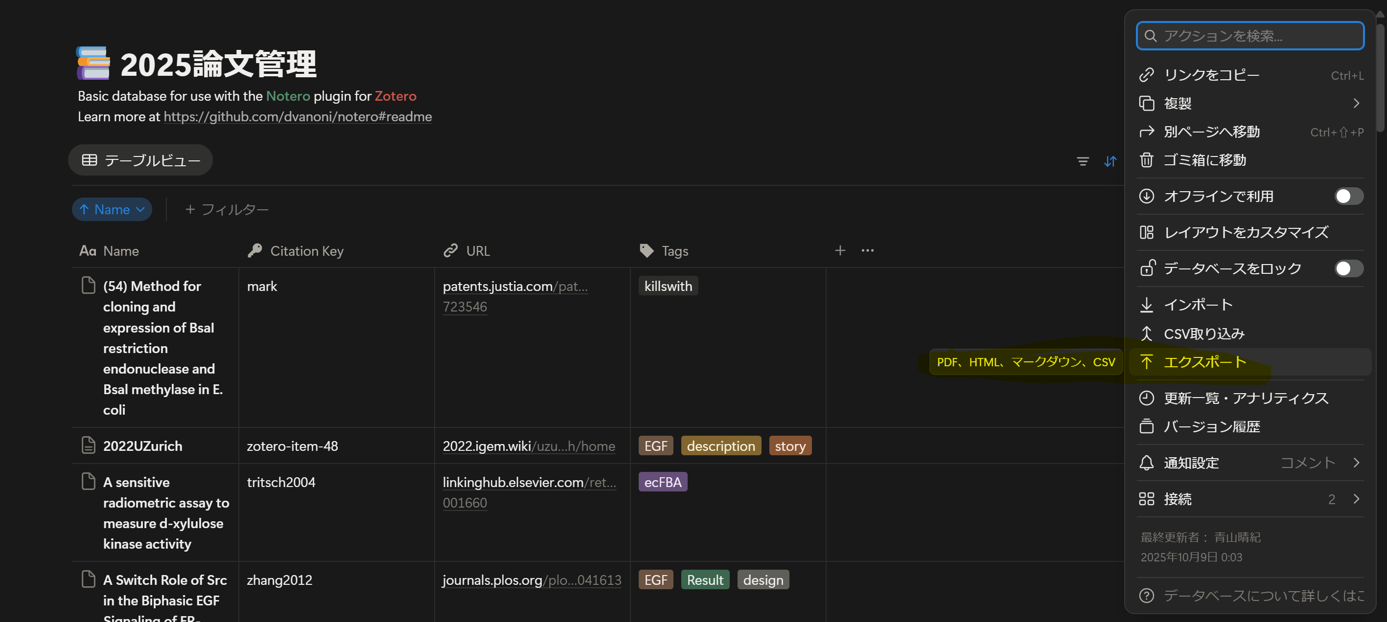This screenshot has height=622, width=1387.
Task: Open the Name sort dropdown chip
Action: (112, 209)
